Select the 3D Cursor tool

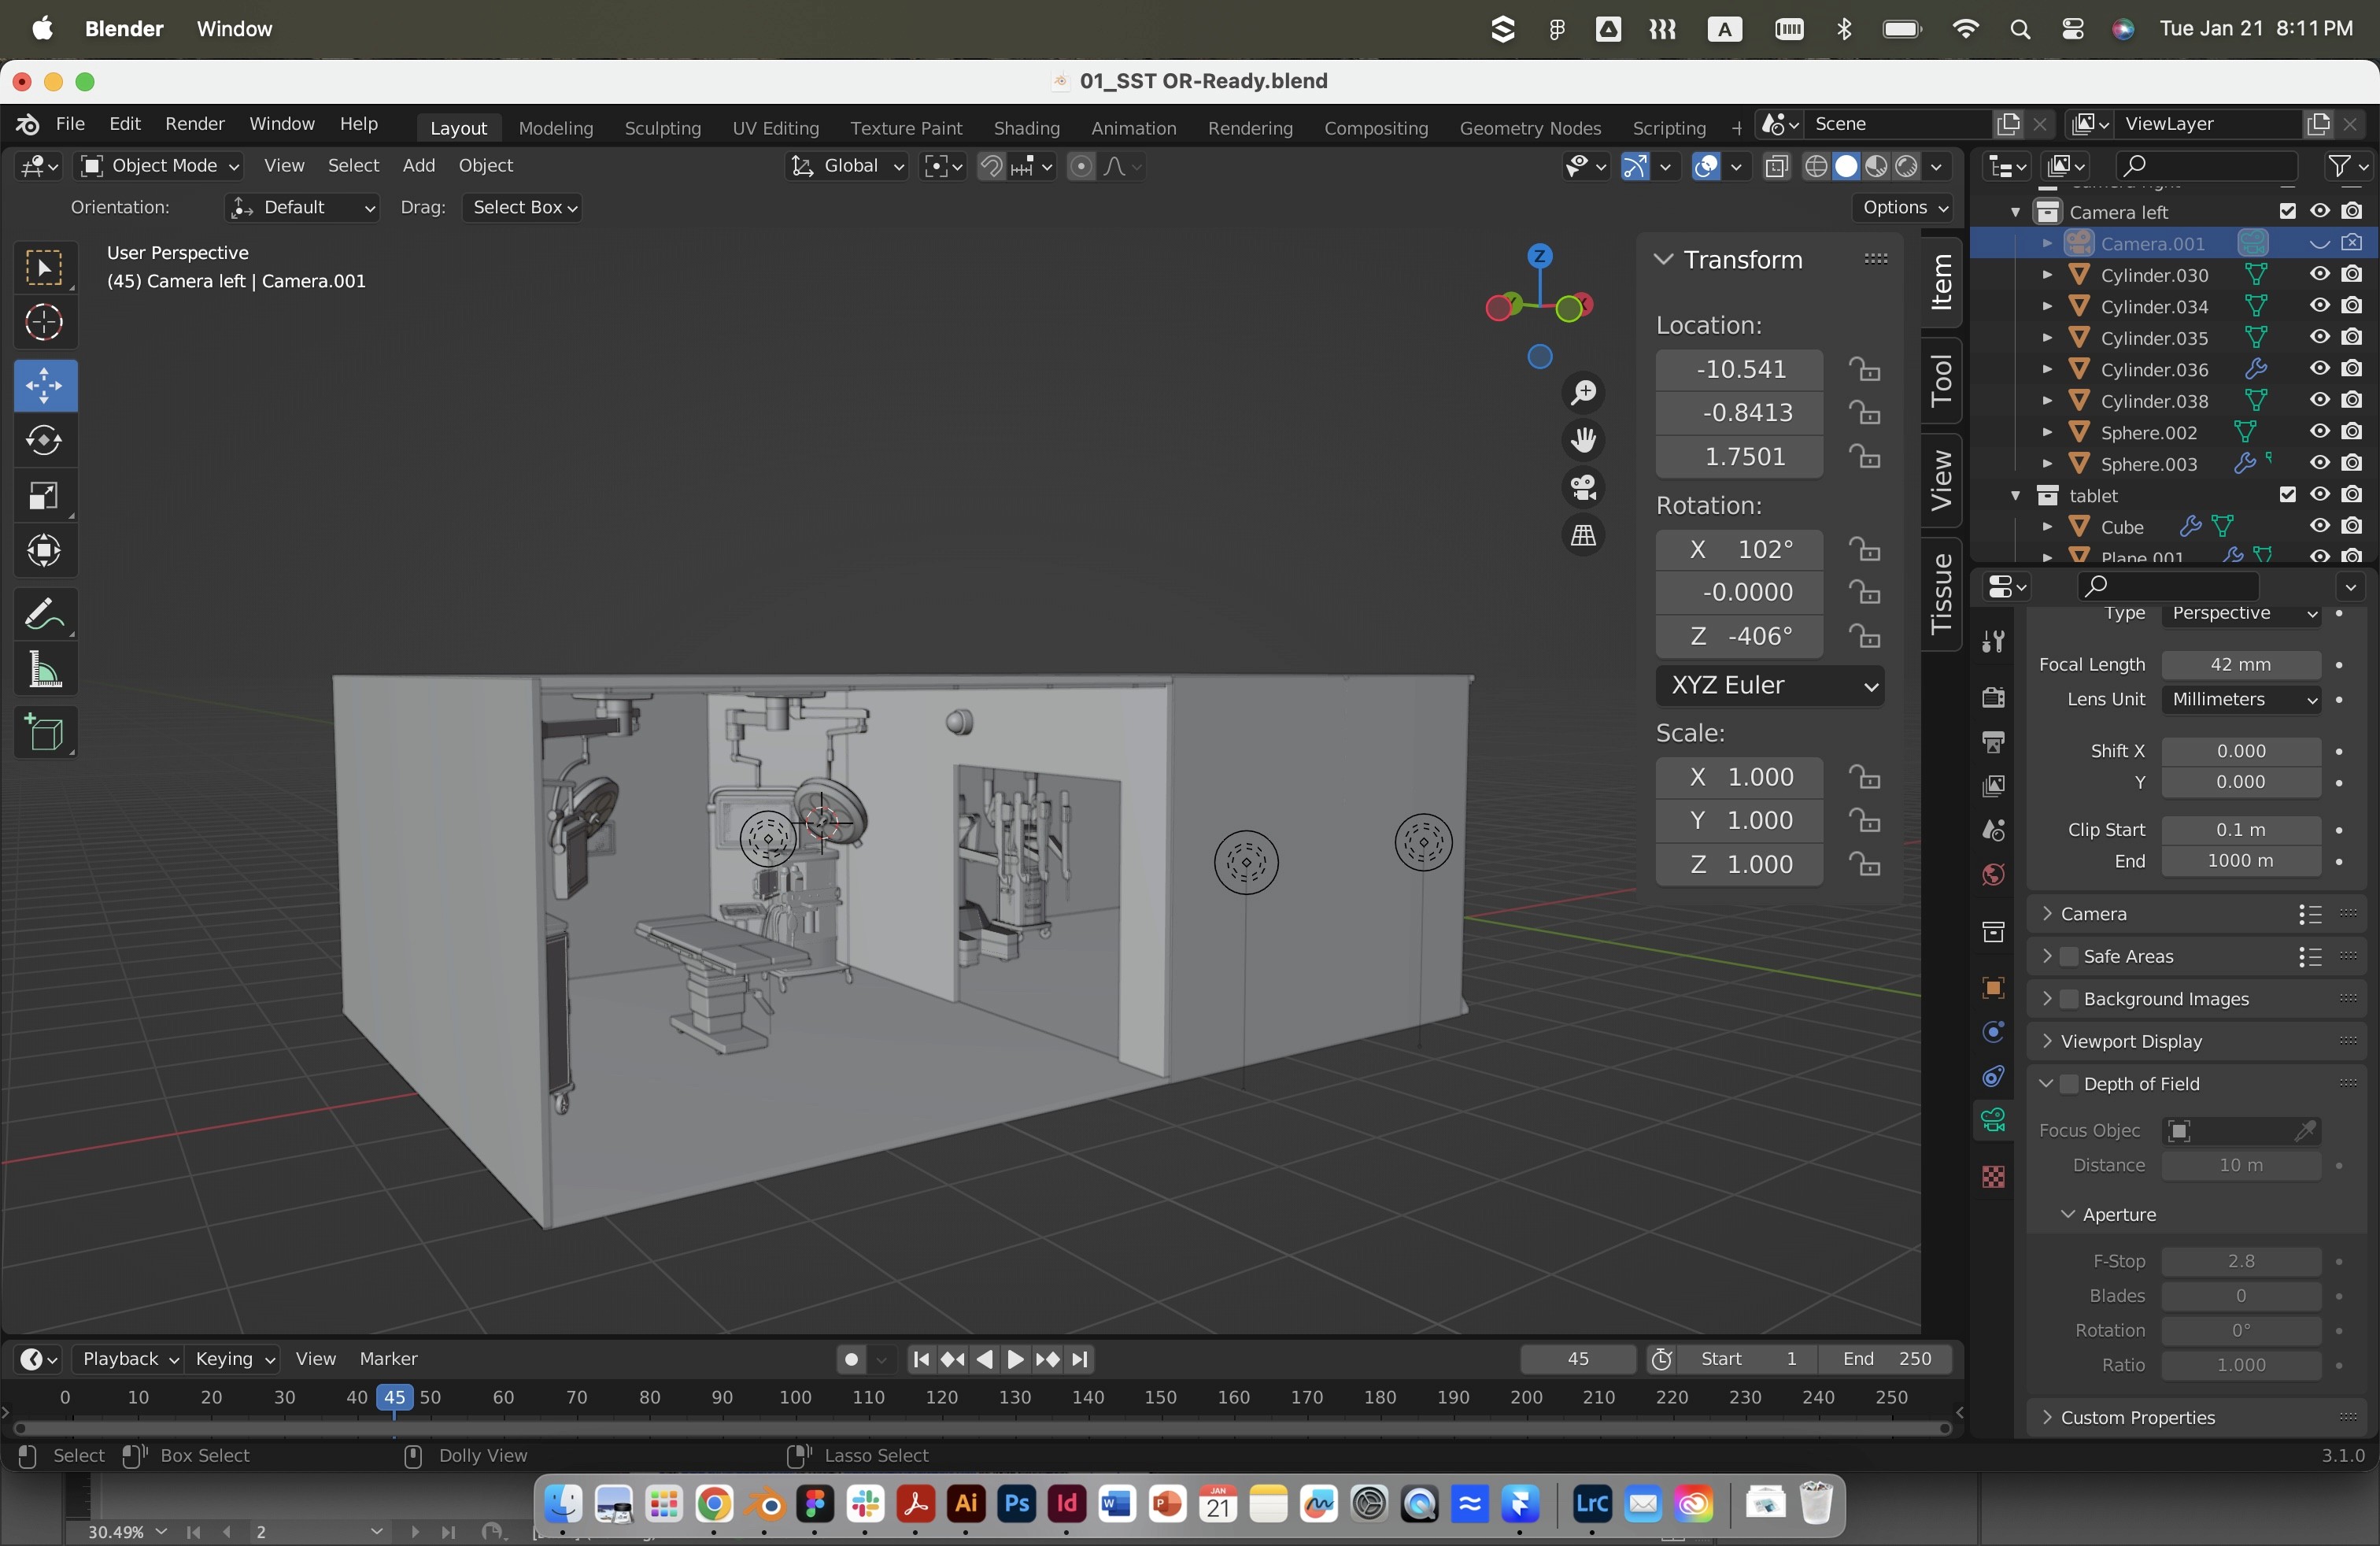(44, 323)
